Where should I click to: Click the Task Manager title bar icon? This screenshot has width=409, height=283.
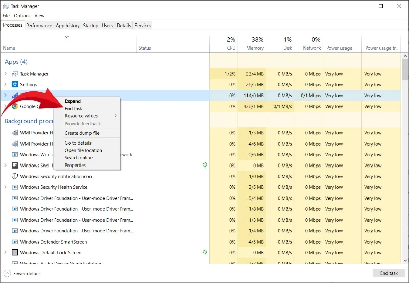(6, 6)
